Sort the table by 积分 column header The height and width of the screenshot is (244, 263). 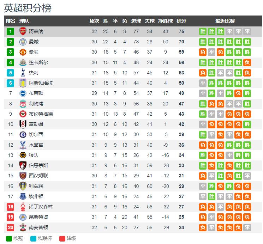pos(181,21)
